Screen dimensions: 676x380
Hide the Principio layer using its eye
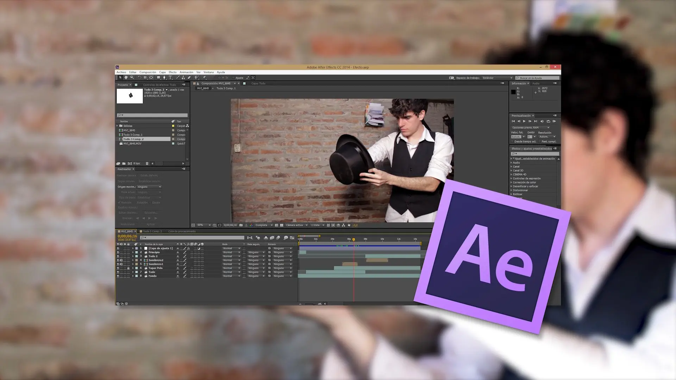pyautogui.click(x=118, y=252)
